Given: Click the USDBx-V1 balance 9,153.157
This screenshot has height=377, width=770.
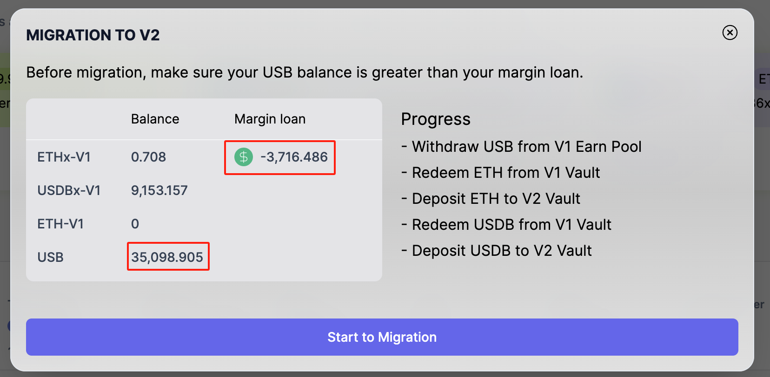Looking at the screenshot, I should tap(159, 190).
